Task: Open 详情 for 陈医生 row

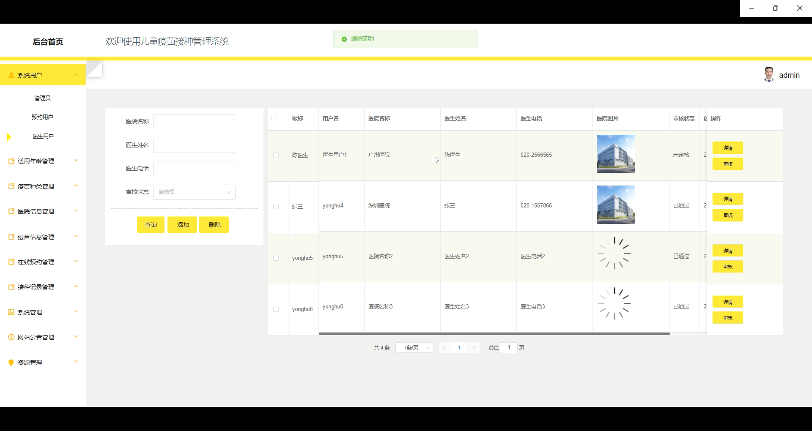Action: click(727, 148)
